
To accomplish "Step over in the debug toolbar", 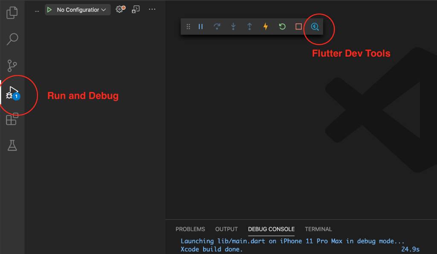I will [x=217, y=26].
